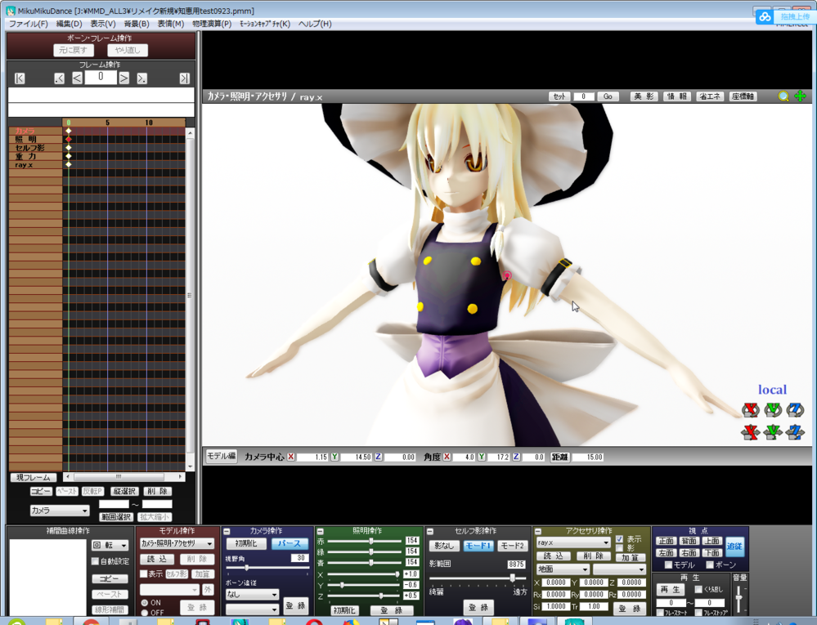
Task: Open the 回転 interpolation dropdown
Action: click(x=110, y=545)
